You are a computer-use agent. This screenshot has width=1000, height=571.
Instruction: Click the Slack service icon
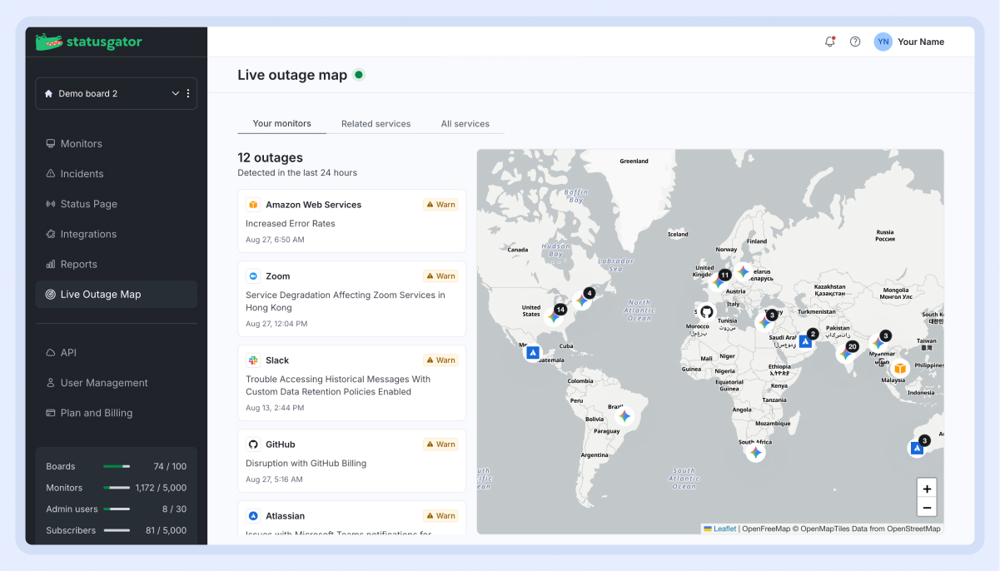tap(253, 360)
